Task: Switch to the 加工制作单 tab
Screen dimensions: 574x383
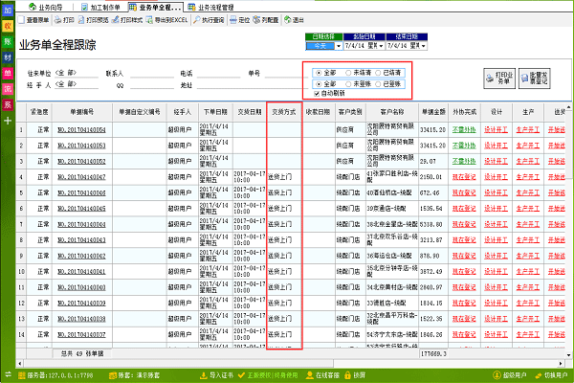Action: (100, 7)
